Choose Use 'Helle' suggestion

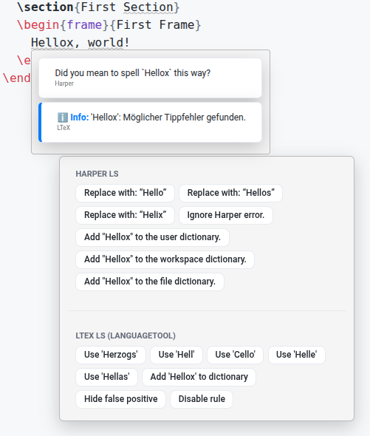pos(297,355)
